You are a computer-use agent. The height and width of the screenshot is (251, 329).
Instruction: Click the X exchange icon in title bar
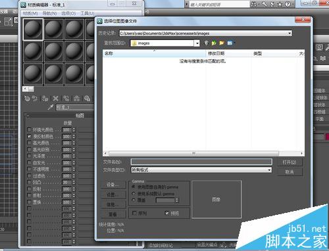pos(272,4)
